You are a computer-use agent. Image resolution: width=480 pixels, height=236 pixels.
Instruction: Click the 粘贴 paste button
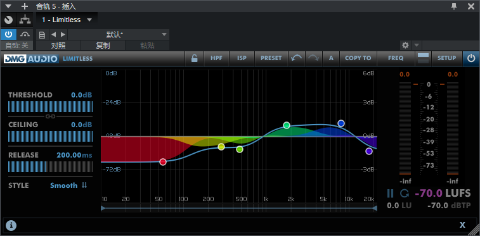147,46
